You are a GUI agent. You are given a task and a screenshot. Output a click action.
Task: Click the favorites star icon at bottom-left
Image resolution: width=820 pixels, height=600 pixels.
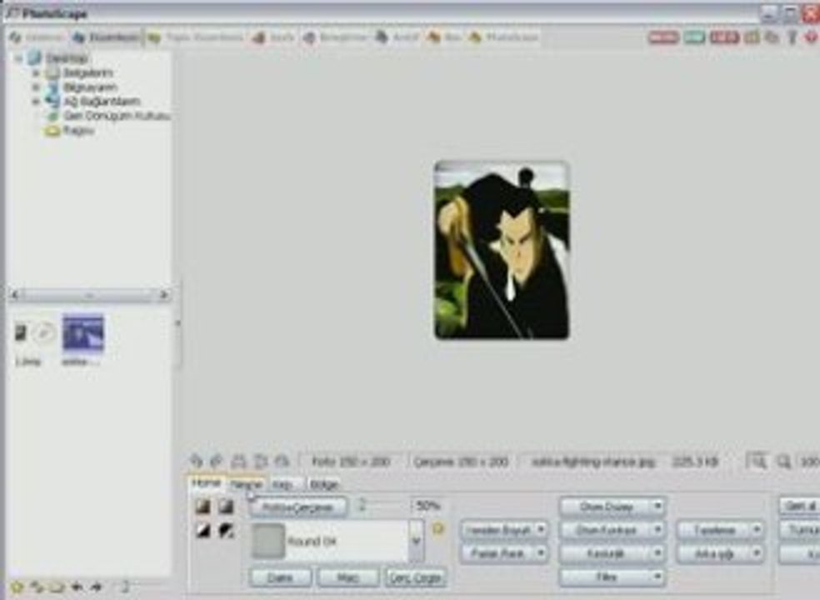[17, 587]
